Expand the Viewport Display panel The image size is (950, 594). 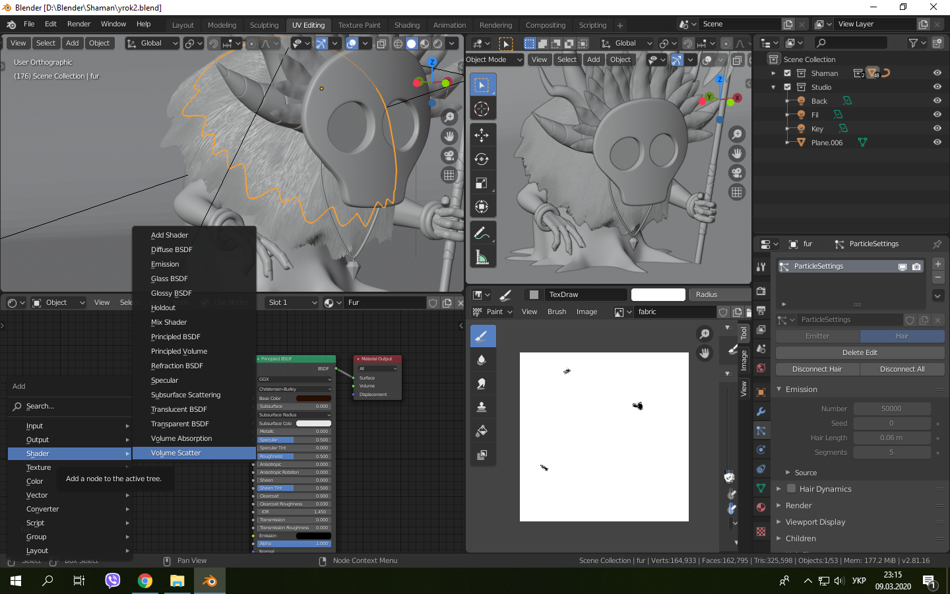click(x=815, y=522)
